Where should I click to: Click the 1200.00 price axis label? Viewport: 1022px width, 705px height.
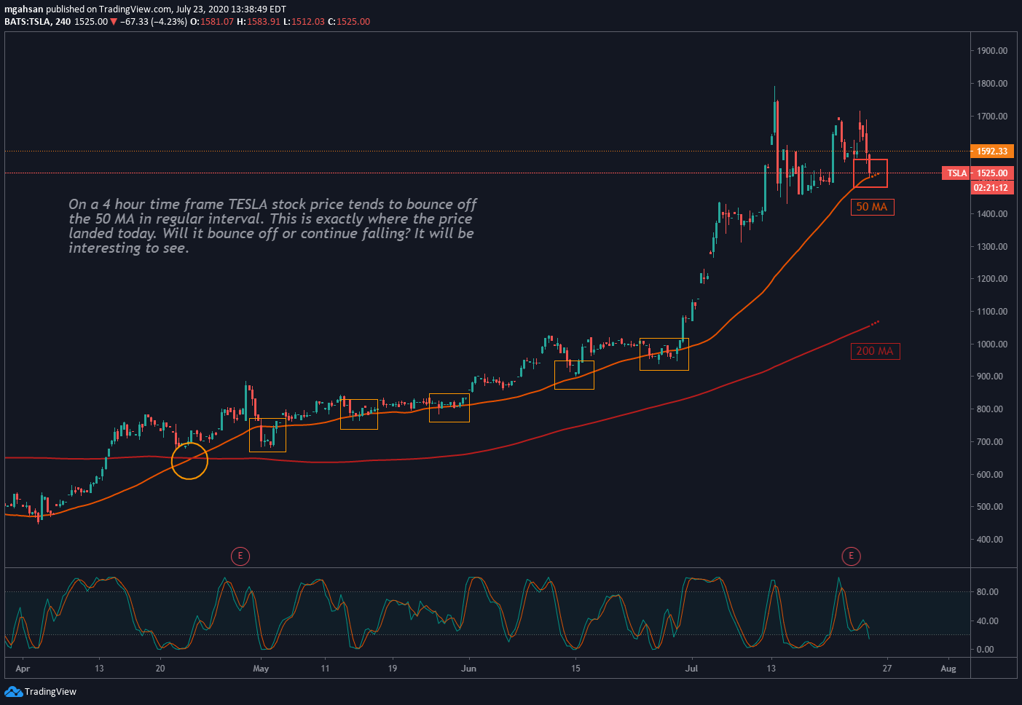pyautogui.click(x=992, y=279)
